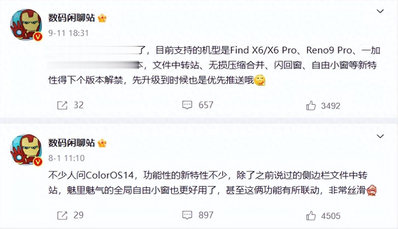Click the repost icon on the 8-1 post
398x229 pixels.
coord(62,215)
